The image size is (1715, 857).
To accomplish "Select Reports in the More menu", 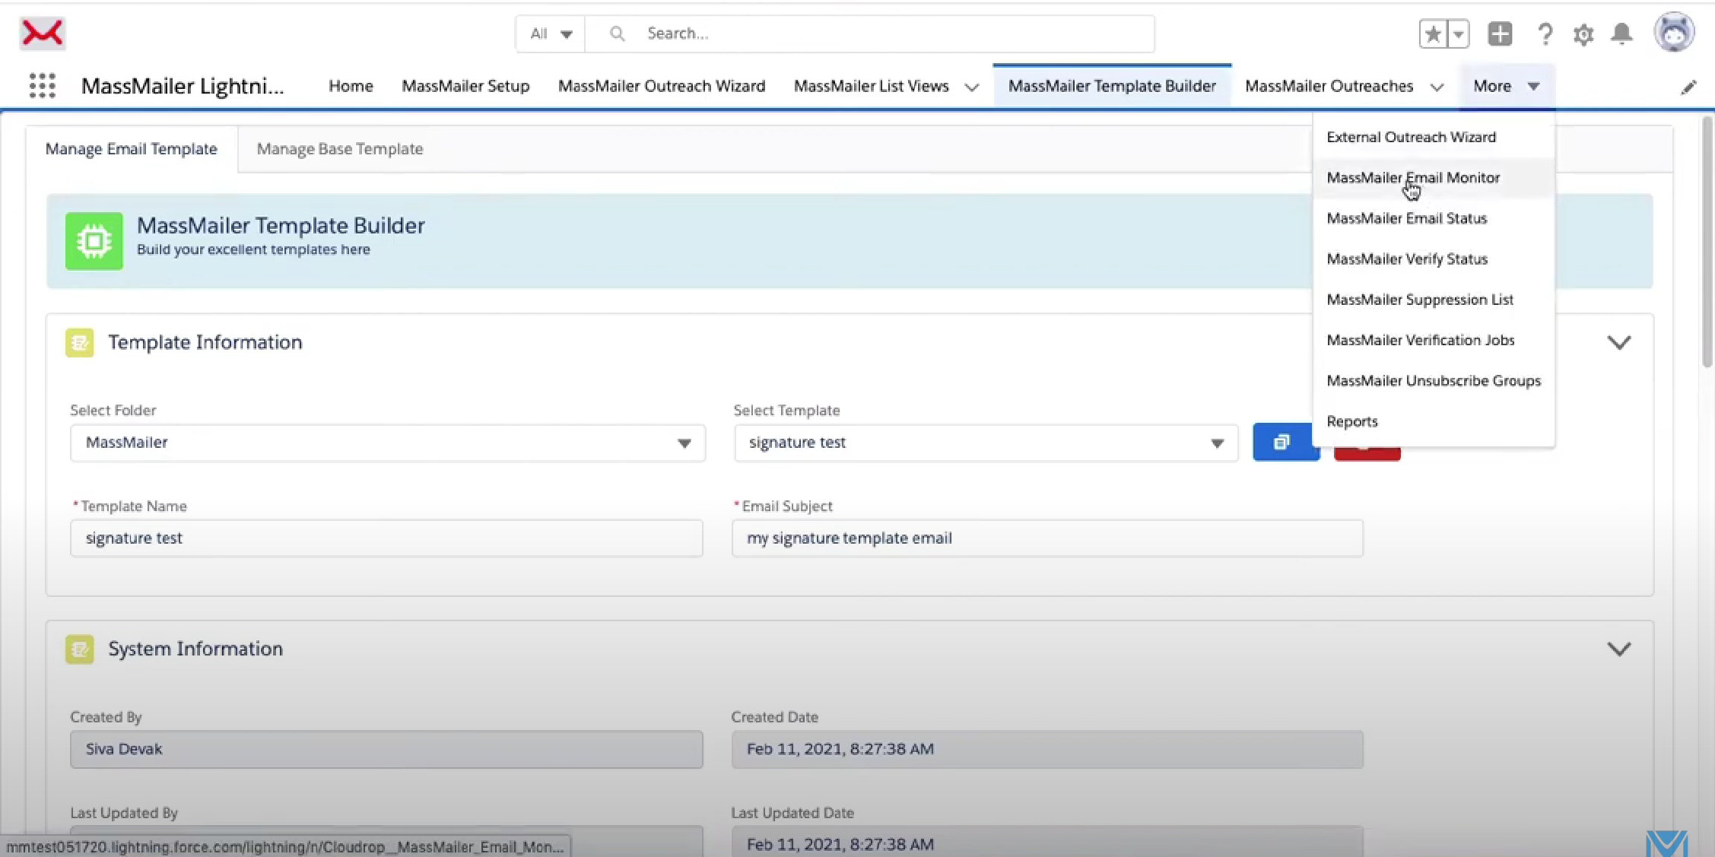I will click(x=1434, y=421).
